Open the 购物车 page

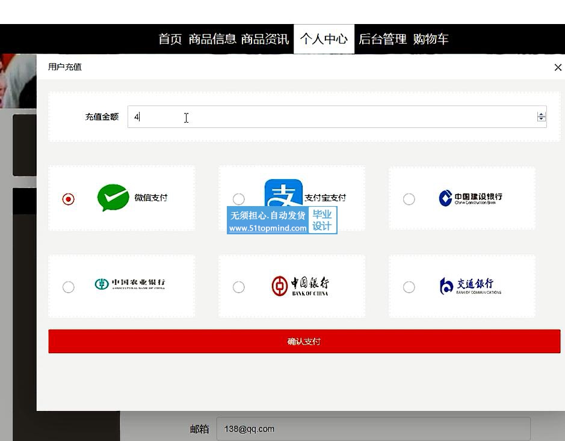click(431, 39)
